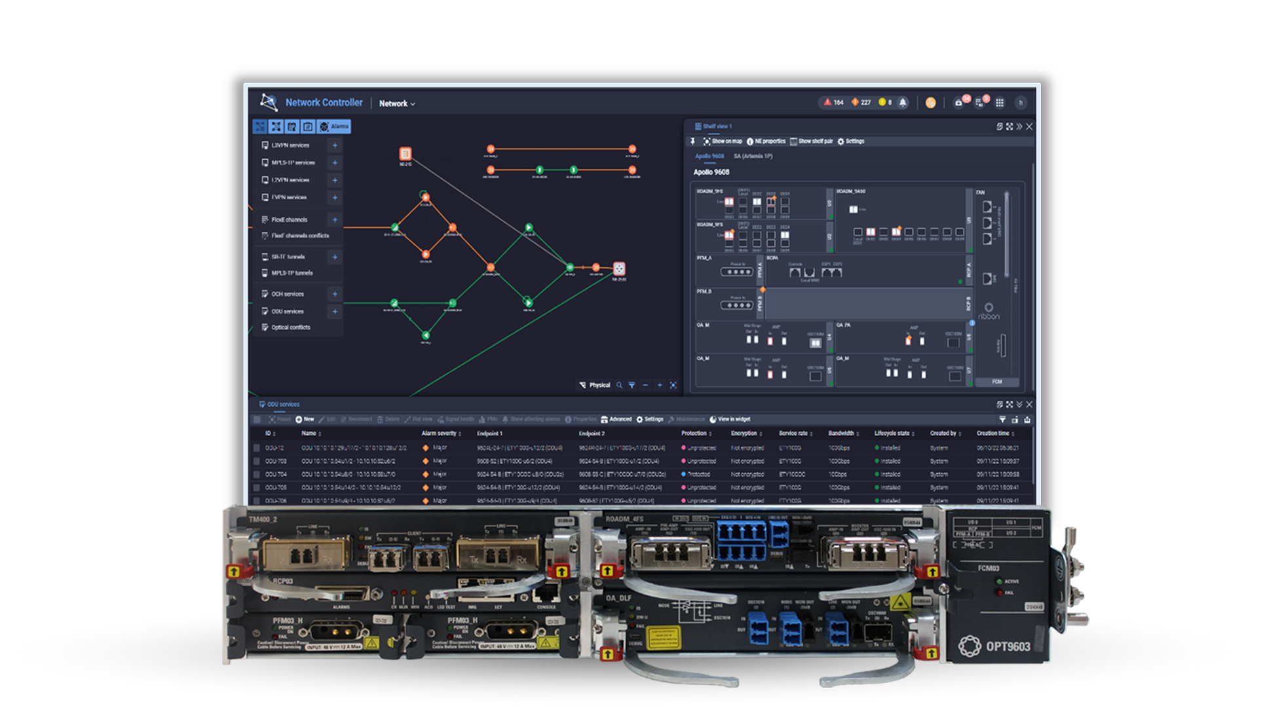The width and height of the screenshot is (1284, 723).
Task: Click plus next to ODU services
Action: coord(335,312)
